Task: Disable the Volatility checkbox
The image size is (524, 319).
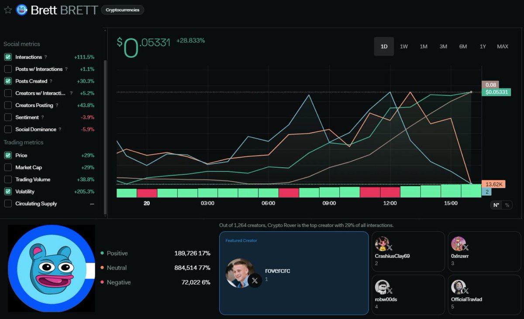Action: pos(8,191)
